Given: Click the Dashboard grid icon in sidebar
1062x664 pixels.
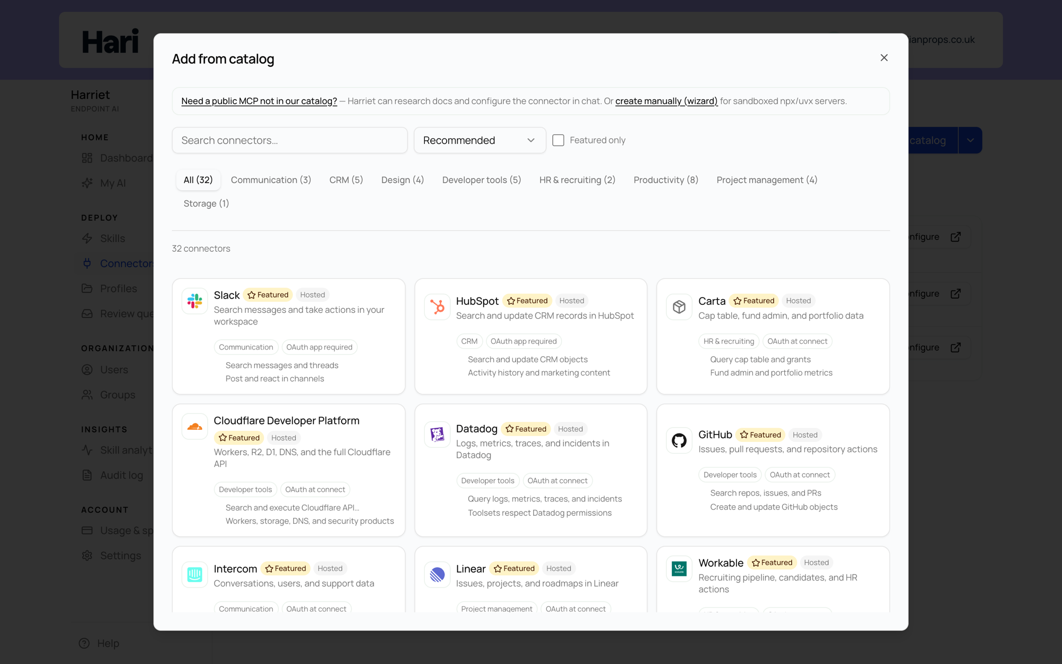Looking at the screenshot, I should tap(87, 158).
